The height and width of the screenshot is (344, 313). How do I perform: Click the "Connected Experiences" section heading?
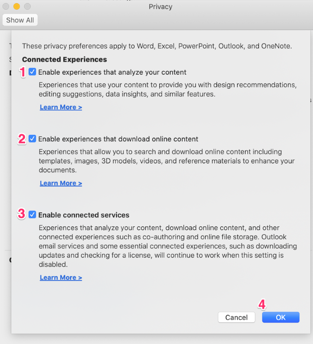point(64,59)
